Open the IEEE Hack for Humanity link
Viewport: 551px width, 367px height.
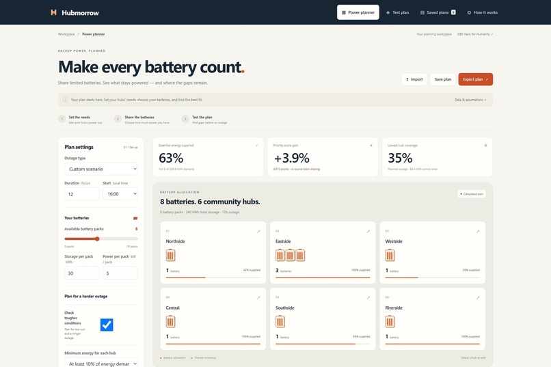tap(474, 34)
